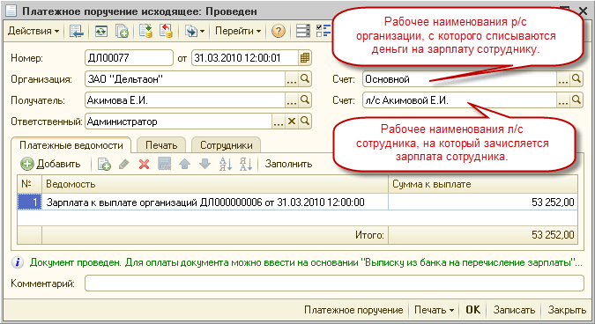Screen dimensions: 595x324
Task: Open the Перейти dropdown menu
Action: 237,31
